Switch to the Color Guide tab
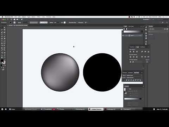 pos(131,26)
